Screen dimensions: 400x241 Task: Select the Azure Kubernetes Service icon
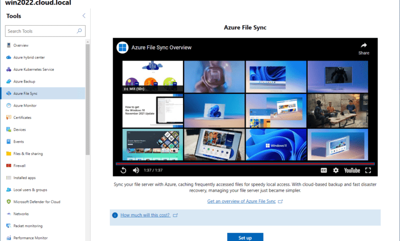9,69
